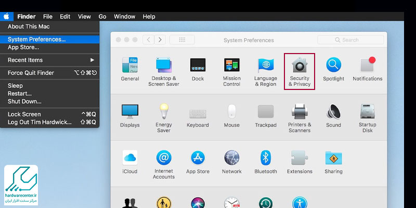Choose Force Quit Finder
Image resolution: width=416 pixels, height=208 pixels.
pos(49,73)
